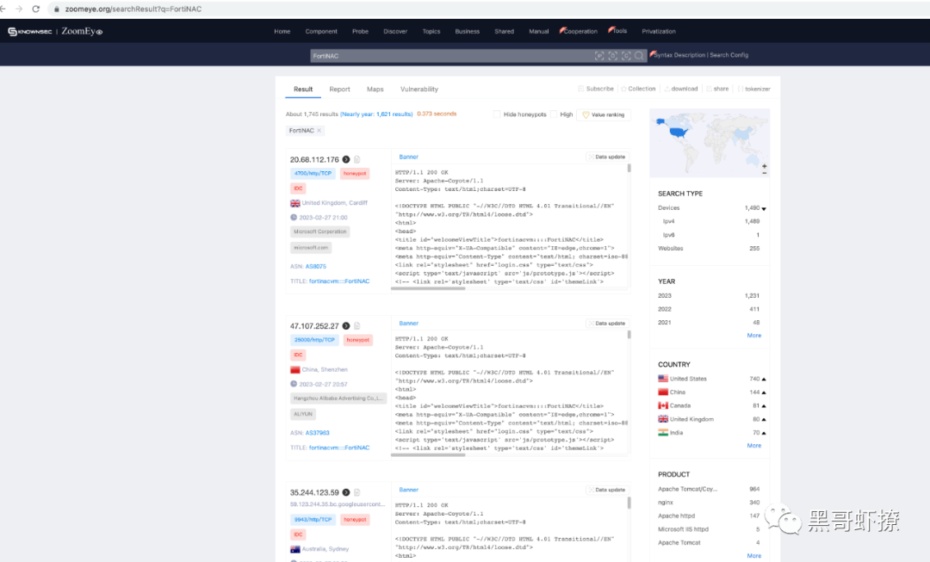This screenshot has width=930, height=562.
Task: Expand United Kingdom country filter triangle
Action: [764, 420]
